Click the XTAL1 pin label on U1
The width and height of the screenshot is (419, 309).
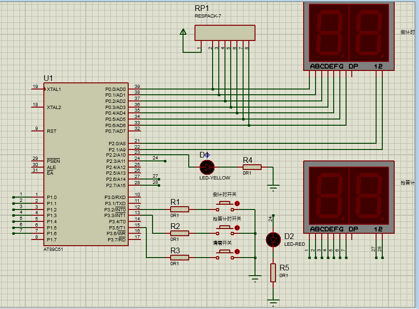coord(54,90)
